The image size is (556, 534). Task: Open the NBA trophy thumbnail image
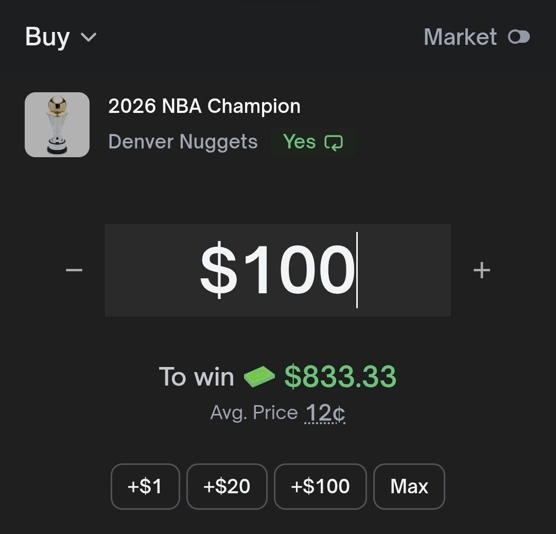57,125
